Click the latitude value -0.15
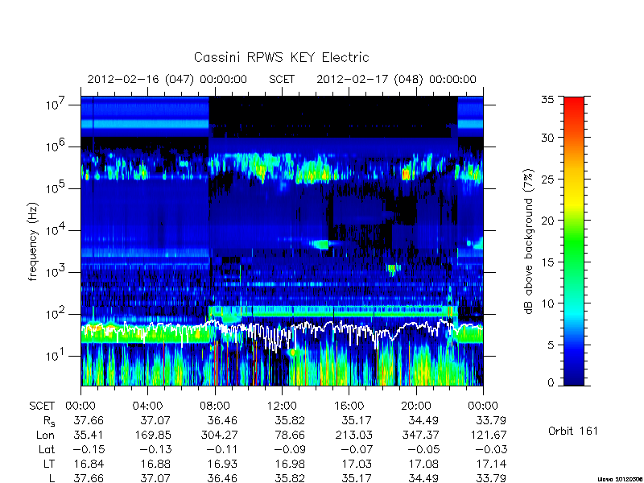The height and width of the screenshot is (483, 644). click(89, 450)
